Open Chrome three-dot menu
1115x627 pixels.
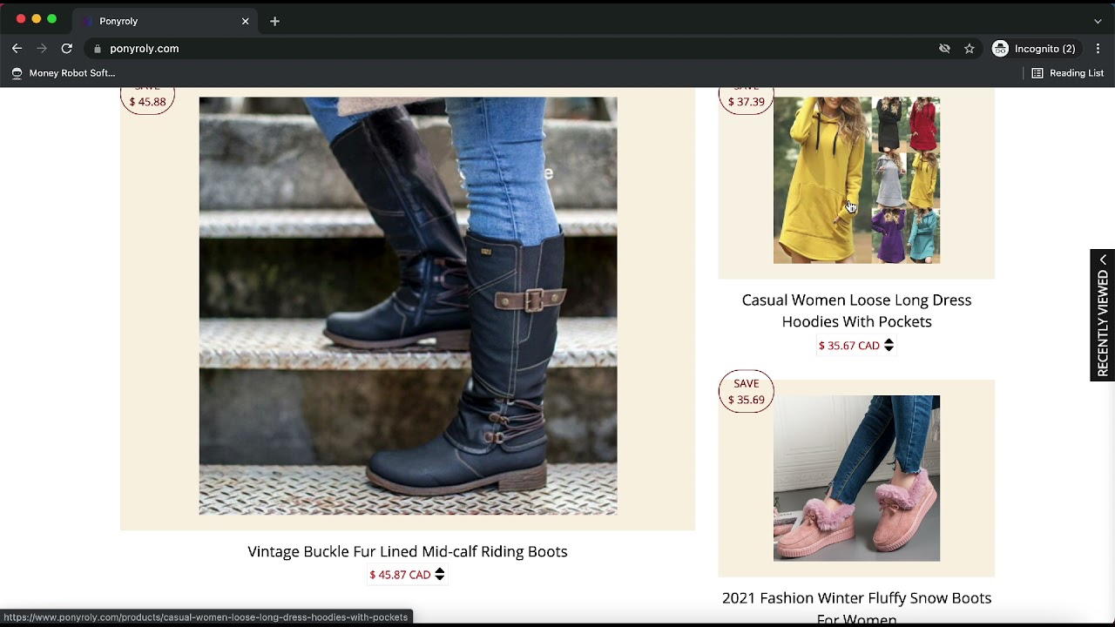[1098, 49]
